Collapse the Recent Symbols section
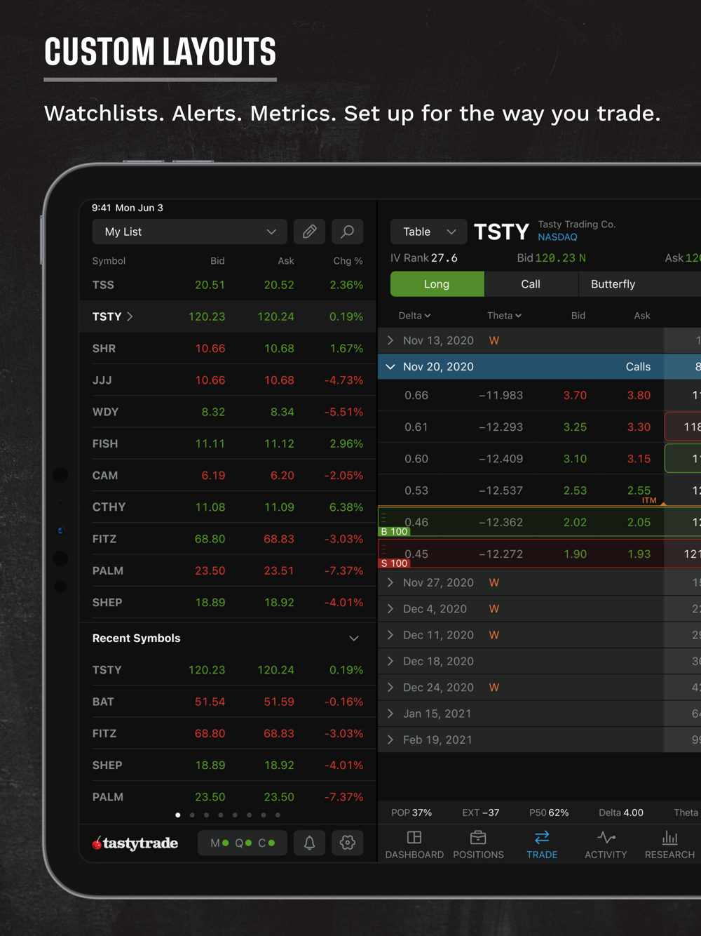 [354, 639]
